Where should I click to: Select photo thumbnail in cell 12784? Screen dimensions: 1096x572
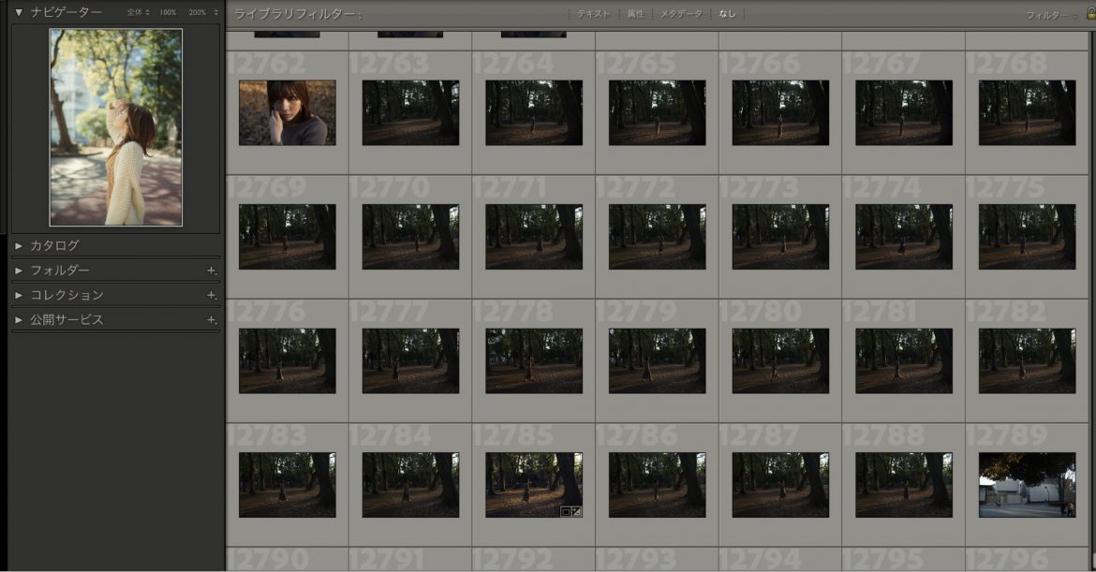coord(410,485)
